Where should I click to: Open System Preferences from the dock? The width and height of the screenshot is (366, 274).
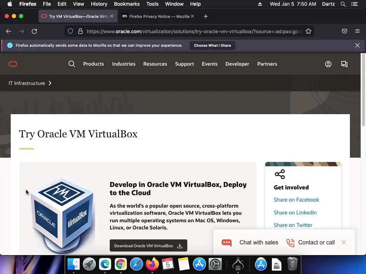click(215, 264)
